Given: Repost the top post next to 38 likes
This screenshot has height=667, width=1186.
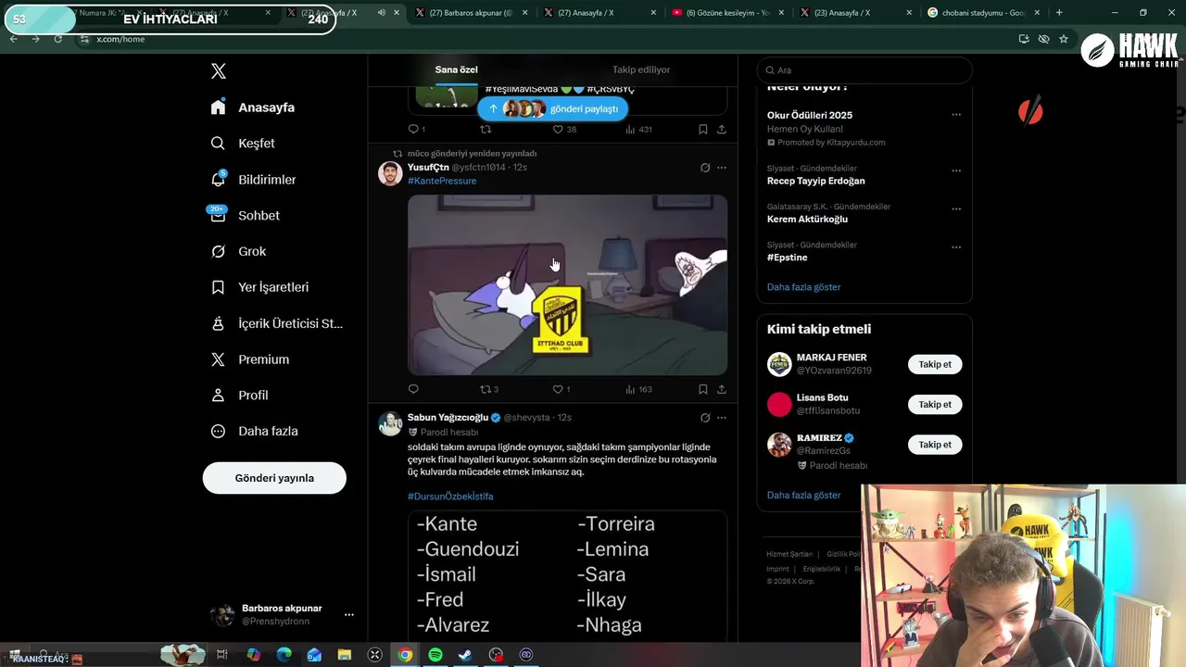Looking at the screenshot, I should point(486,130).
